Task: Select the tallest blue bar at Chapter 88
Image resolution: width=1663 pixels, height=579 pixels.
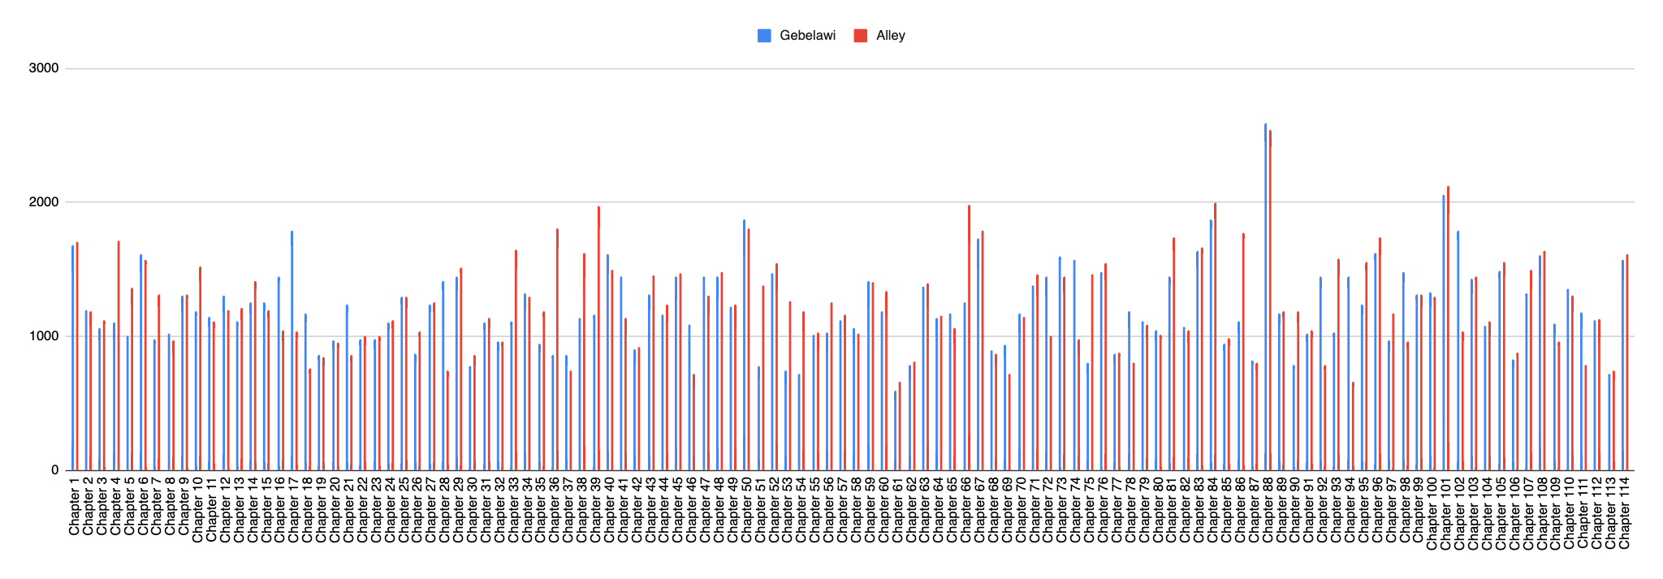Action: (x=1265, y=300)
